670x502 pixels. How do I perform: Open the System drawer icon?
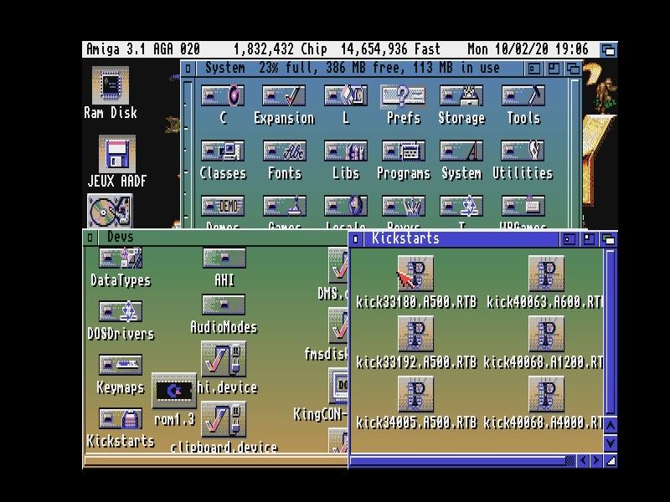tap(461, 151)
